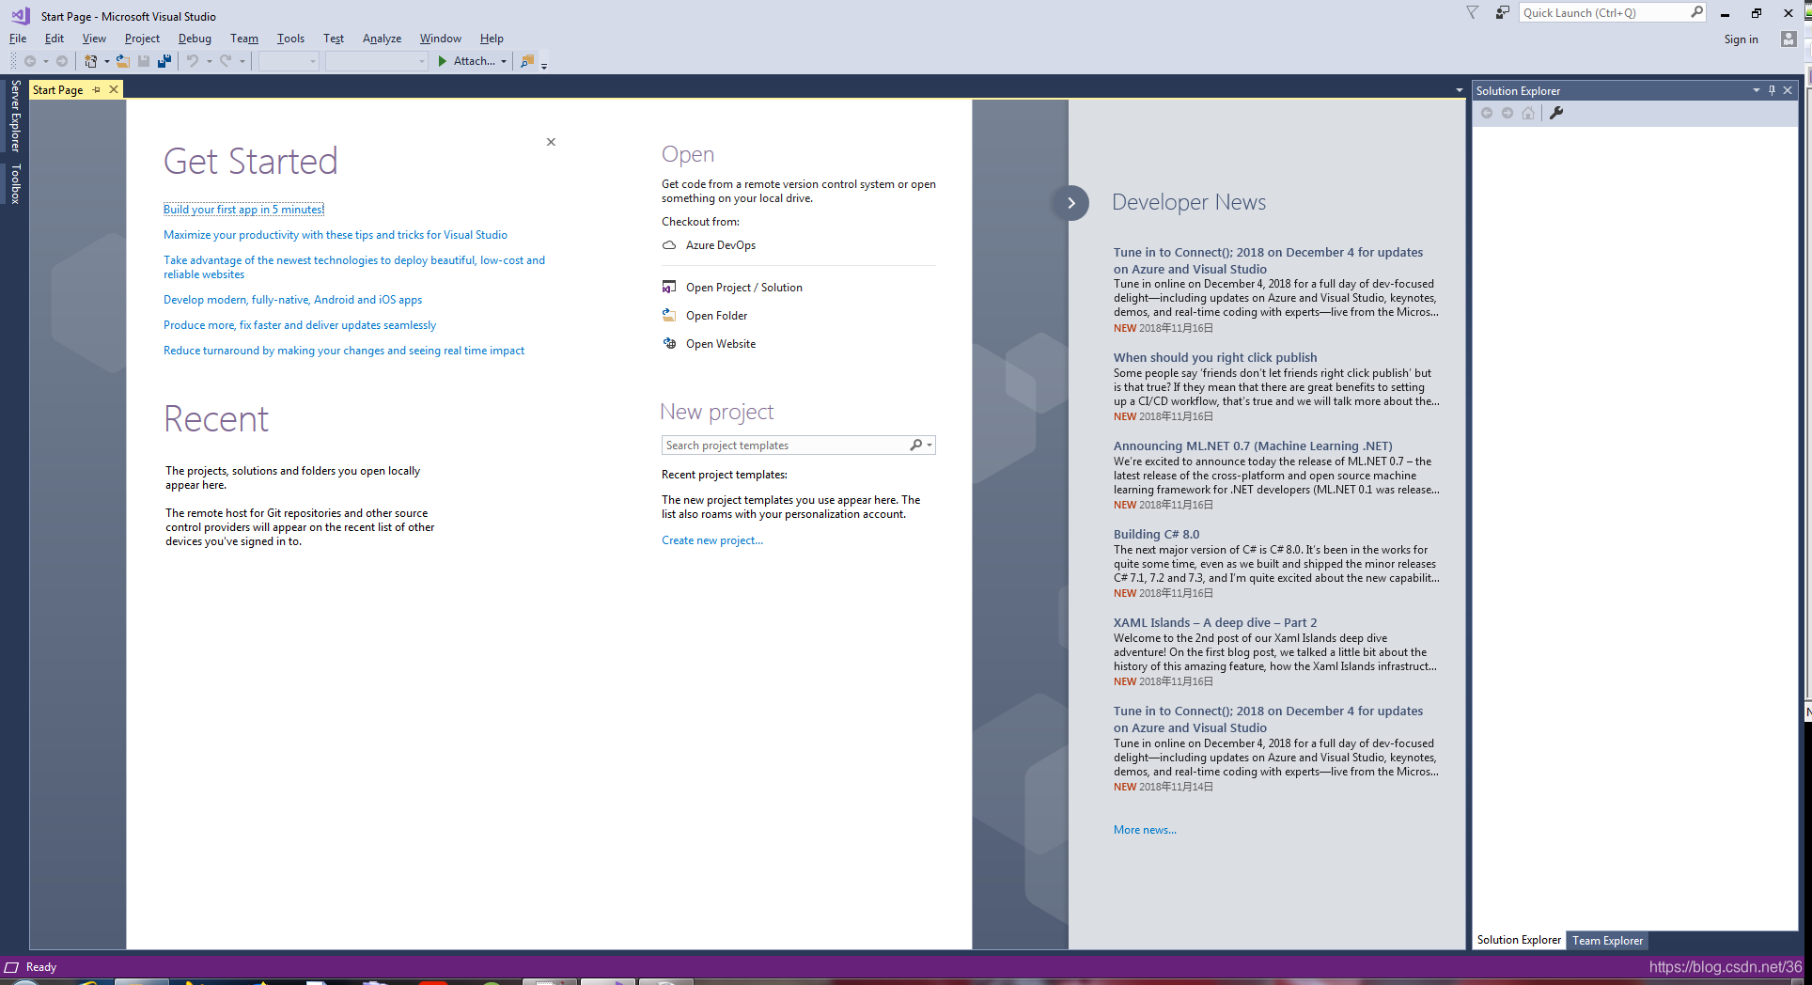Click the Undo arrow icon
This screenshot has width=1812, height=985.
[x=193, y=61]
